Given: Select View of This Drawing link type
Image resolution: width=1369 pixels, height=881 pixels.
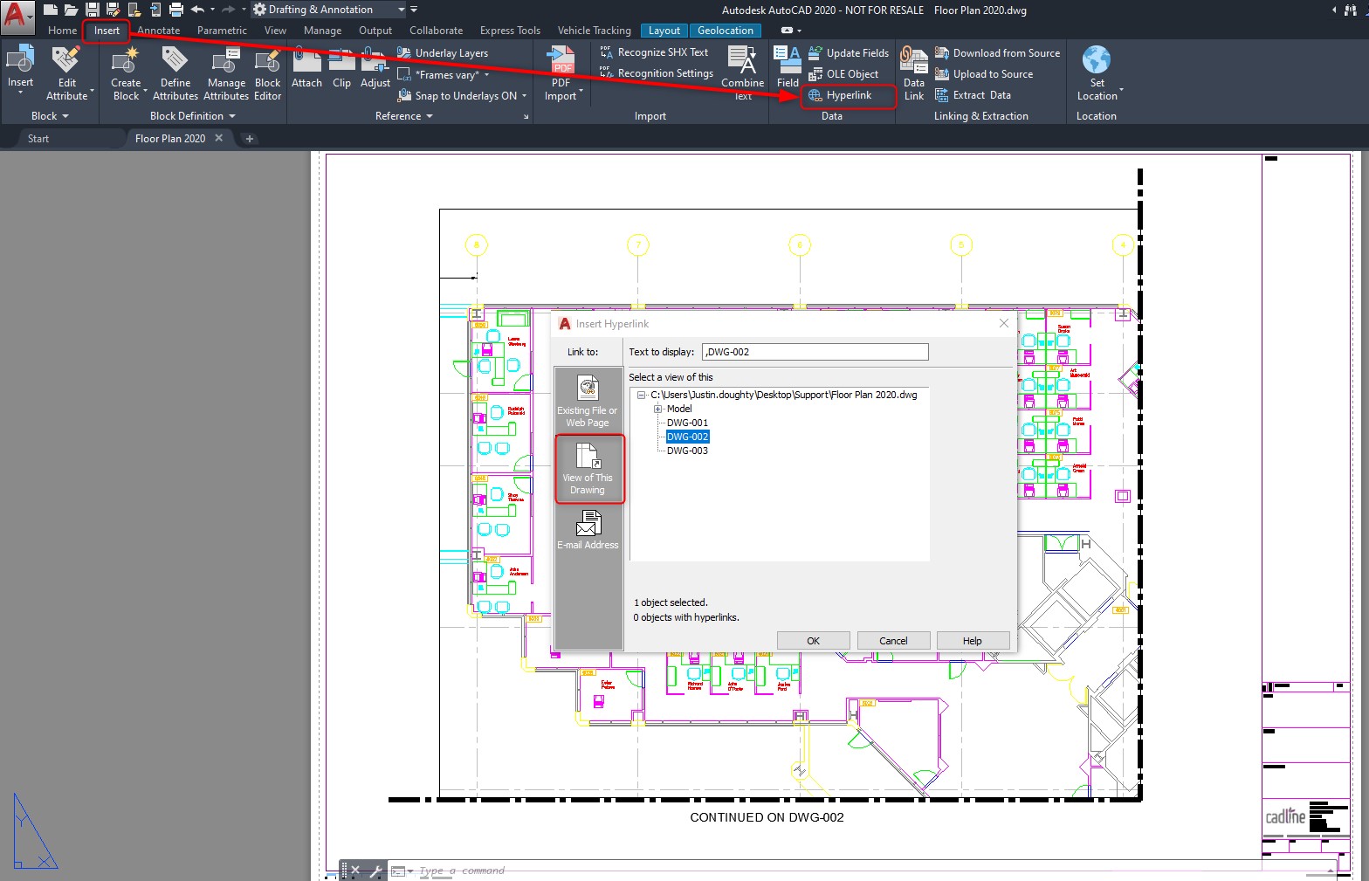Looking at the screenshot, I should tap(588, 469).
